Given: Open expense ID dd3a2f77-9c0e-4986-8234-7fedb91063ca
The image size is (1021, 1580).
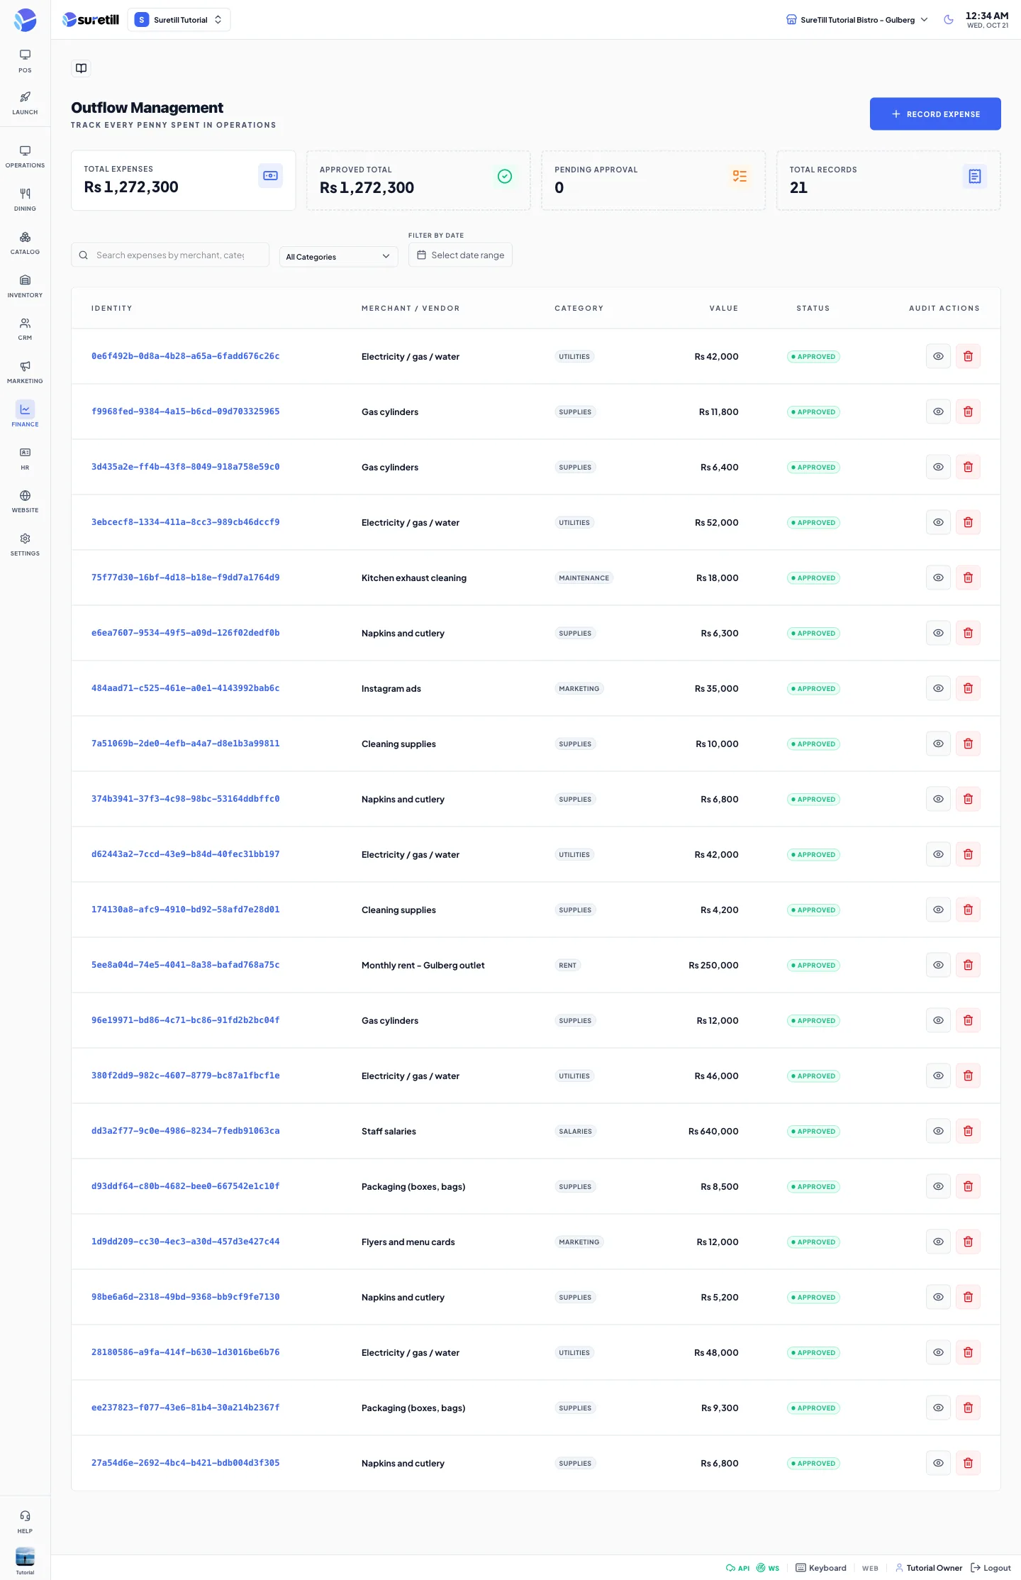Looking at the screenshot, I should point(186,1131).
